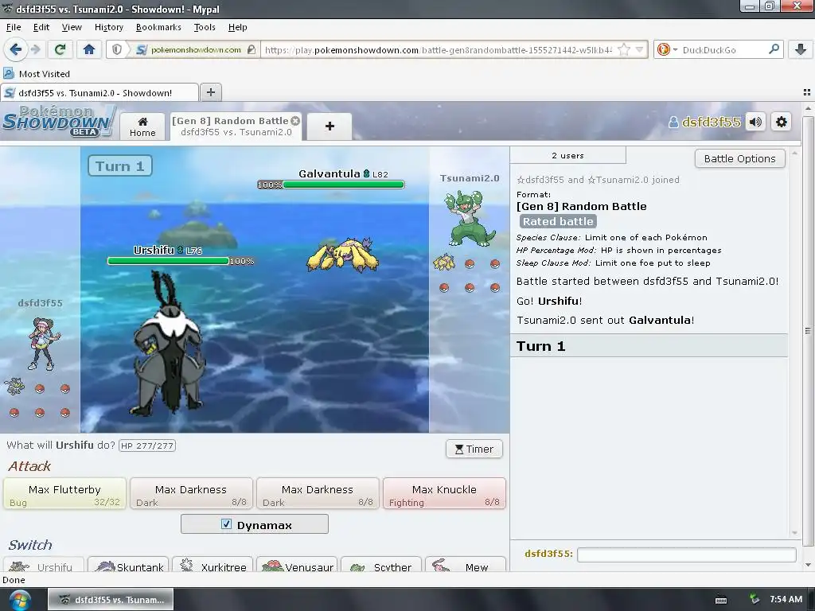Open the Edit menu
Viewport: 815px width, 611px height.
pyautogui.click(x=41, y=27)
